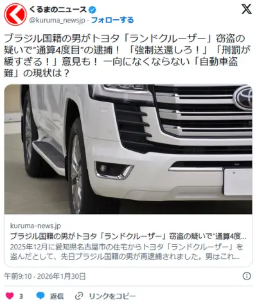This screenshot has height=304, width=257.
Task: Open the くるまのニュース profile avatar logo
Action: click(x=15, y=14)
